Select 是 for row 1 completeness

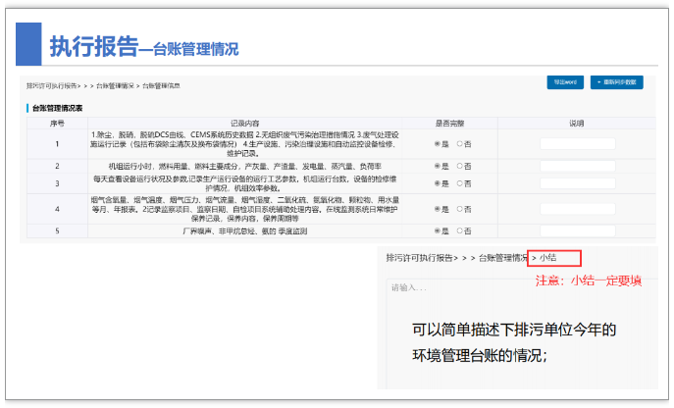[438, 144]
